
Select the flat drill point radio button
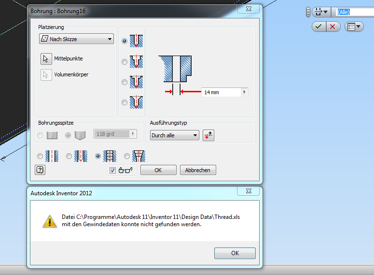(40, 135)
